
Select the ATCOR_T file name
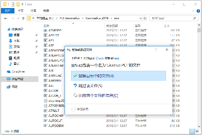pos(55,96)
